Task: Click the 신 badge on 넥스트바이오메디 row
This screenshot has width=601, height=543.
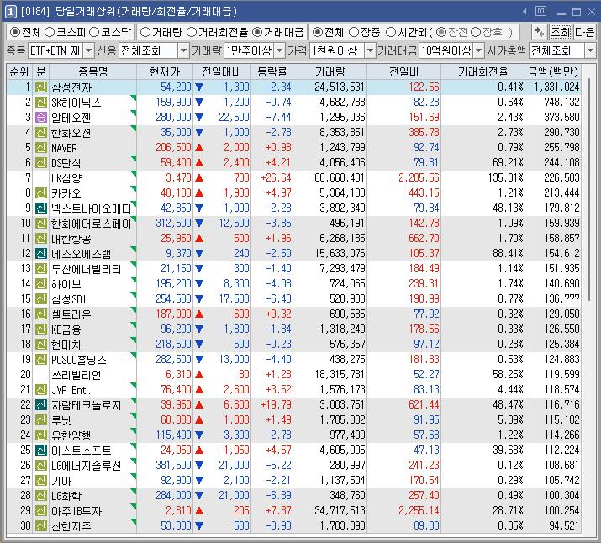Action: point(40,208)
